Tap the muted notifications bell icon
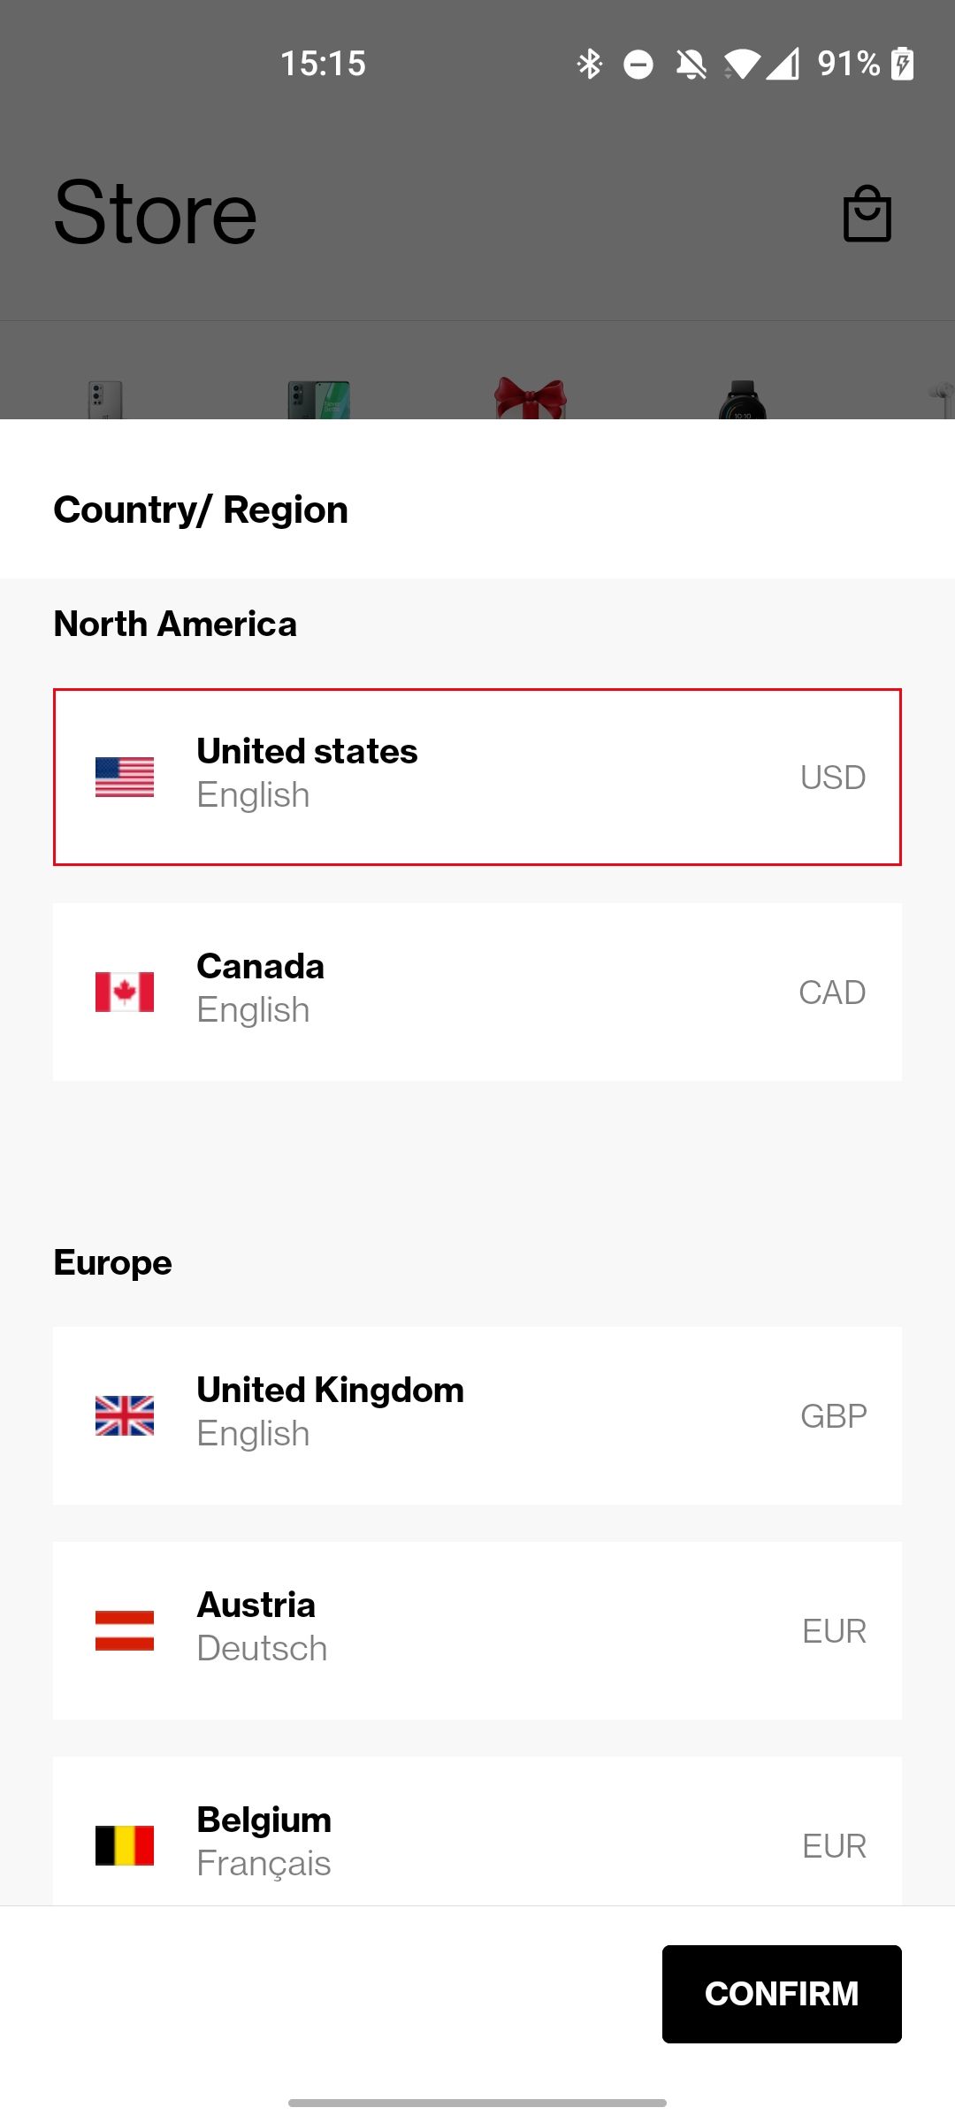 point(691,64)
